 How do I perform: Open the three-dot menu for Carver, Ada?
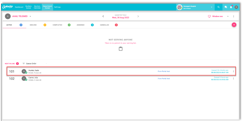(x=233, y=79)
